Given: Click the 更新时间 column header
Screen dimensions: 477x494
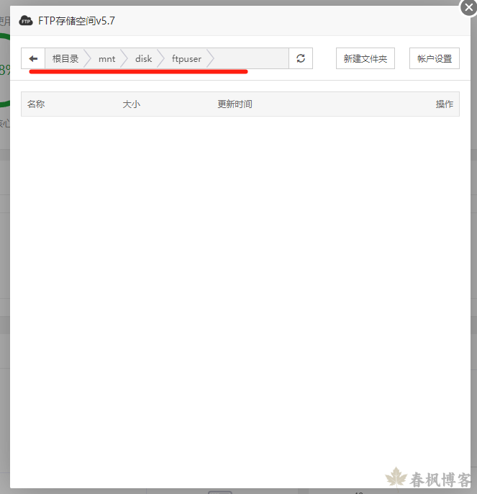Looking at the screenshot, I should tap(235, 104).
